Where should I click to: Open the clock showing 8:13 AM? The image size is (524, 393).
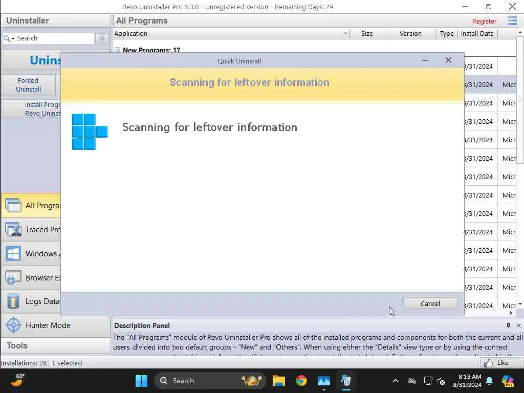tap(467, 381)
